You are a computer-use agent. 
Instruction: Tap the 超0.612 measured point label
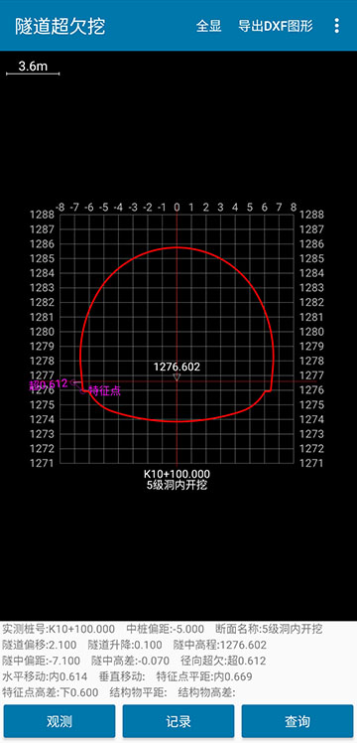pyautogui.click(x=49, y=383)
